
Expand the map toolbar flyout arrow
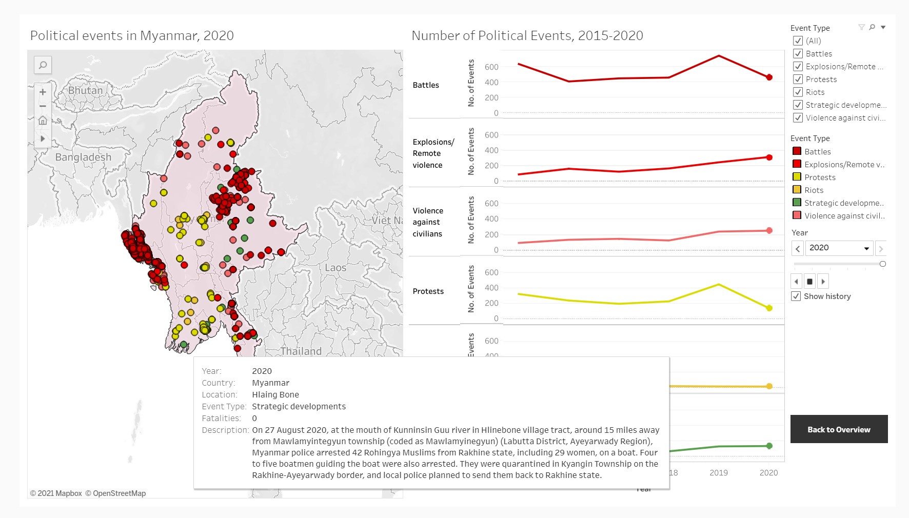coord(43,138)
